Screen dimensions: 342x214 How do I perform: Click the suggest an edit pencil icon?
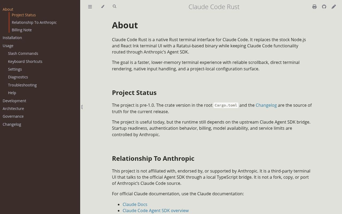pyautogui.click(x=334, y=7)
